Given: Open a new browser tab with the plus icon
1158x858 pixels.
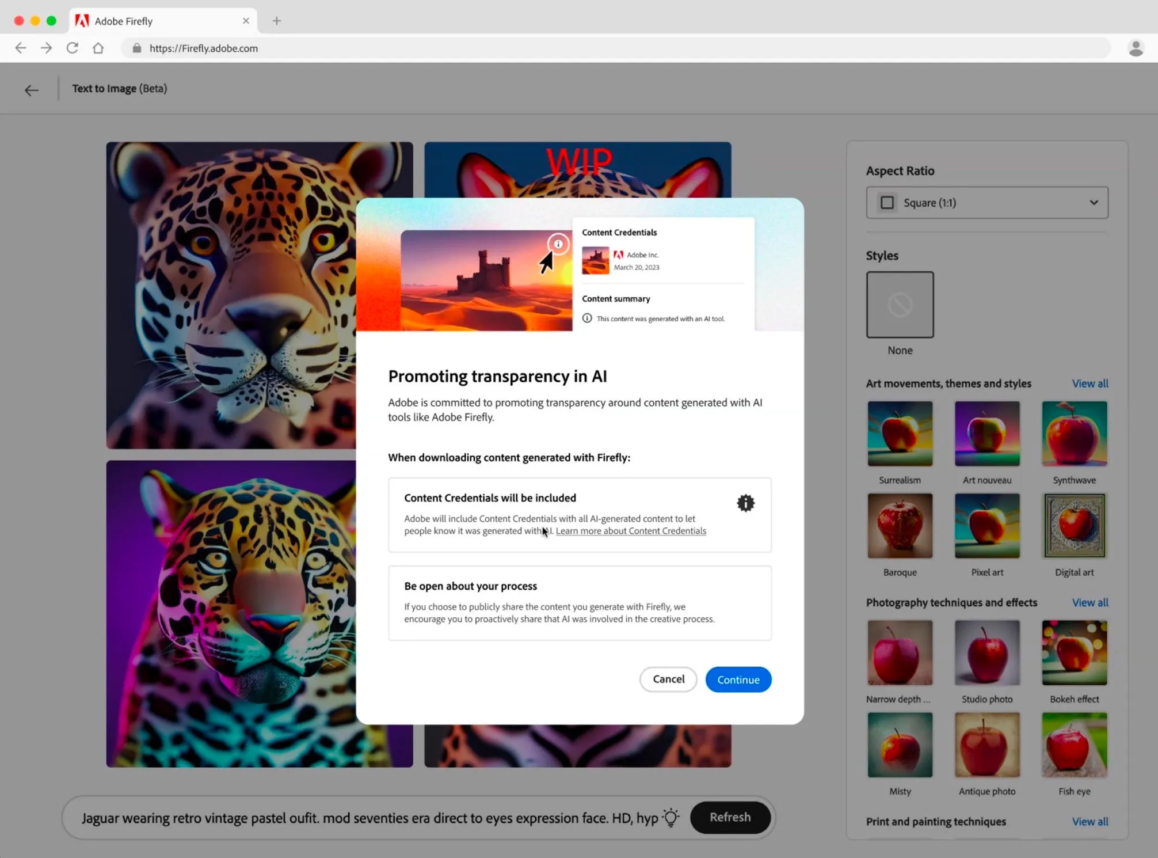Looking at the screenshot, I should click(x=277, y=21).
